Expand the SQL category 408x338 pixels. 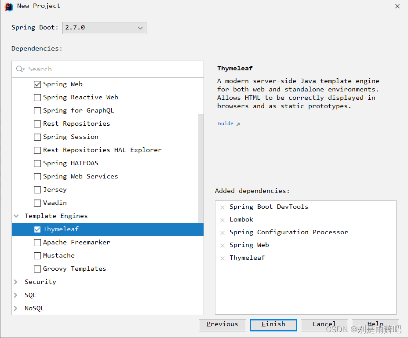tap(16, 295)
